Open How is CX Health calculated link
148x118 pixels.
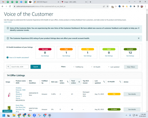click(x=19, y=58)
